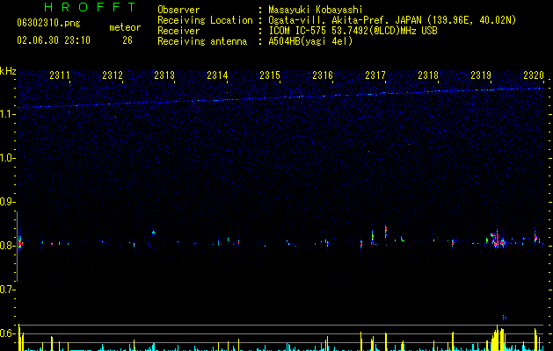Click the meteor echo just before 2313

[153, 232]
